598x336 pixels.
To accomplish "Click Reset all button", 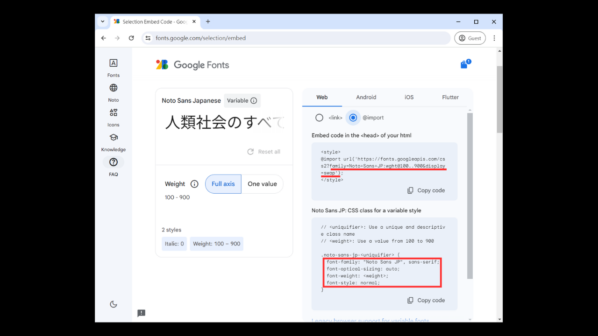I will (x=264, y=152).
